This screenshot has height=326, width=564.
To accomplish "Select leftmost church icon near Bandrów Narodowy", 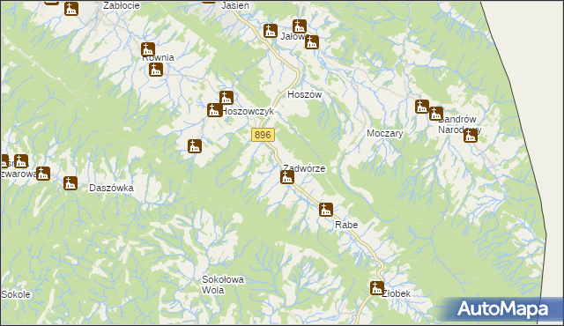I will (422, 107).
